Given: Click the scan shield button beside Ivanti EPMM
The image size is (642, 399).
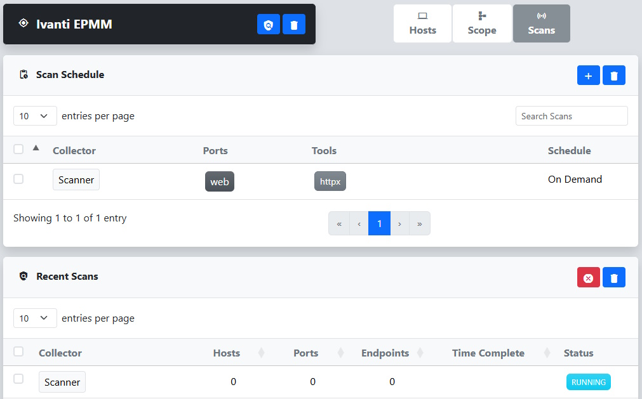Looking at the screenshot, I should click(x=268, y=24).
